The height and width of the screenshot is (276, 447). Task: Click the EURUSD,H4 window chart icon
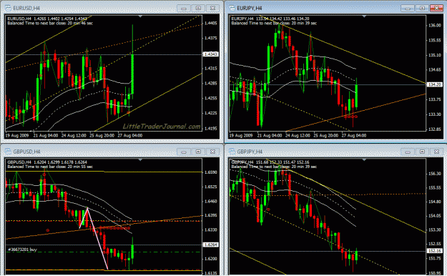click(8, 8)
